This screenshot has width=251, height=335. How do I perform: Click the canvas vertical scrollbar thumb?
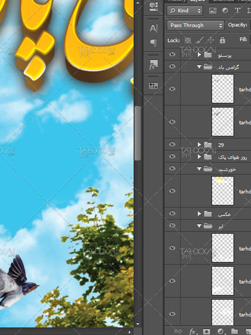pos(138,133)
